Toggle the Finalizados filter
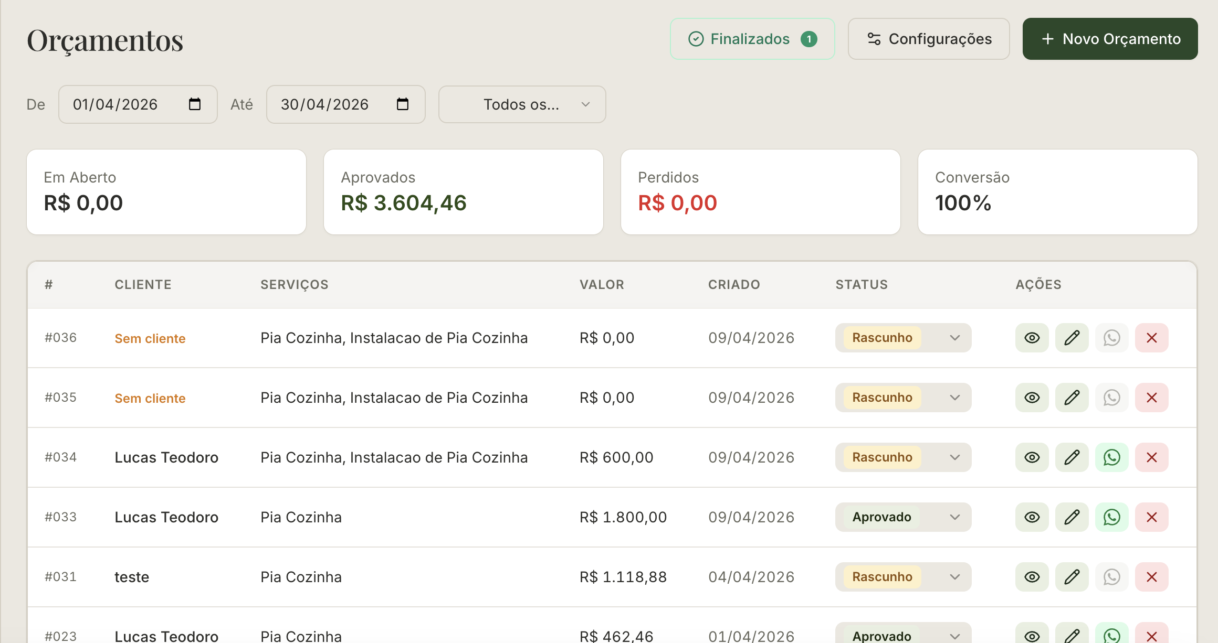The image size is (1218, 643). point(752,39)
